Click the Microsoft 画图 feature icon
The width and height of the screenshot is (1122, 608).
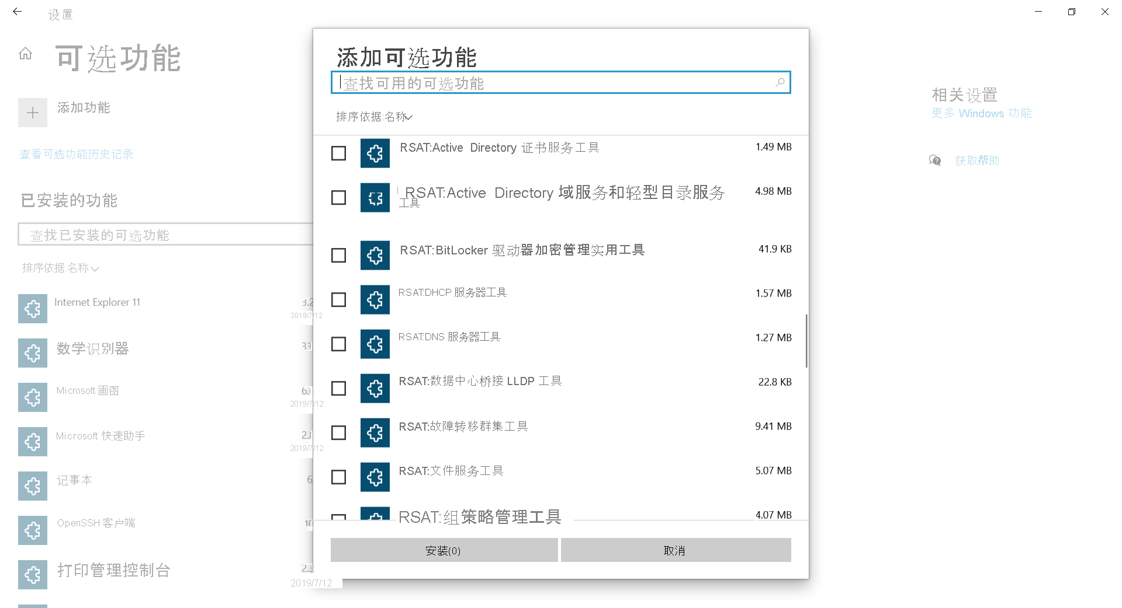click(33, 397)
